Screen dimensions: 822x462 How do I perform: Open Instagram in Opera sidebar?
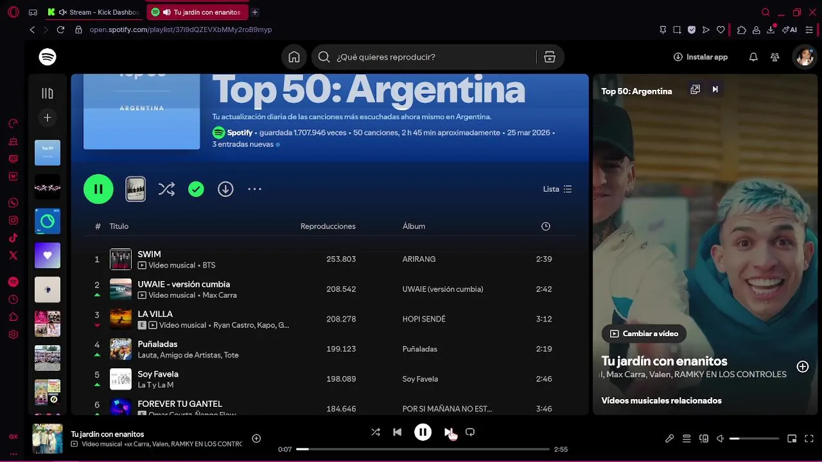point(13,220)
